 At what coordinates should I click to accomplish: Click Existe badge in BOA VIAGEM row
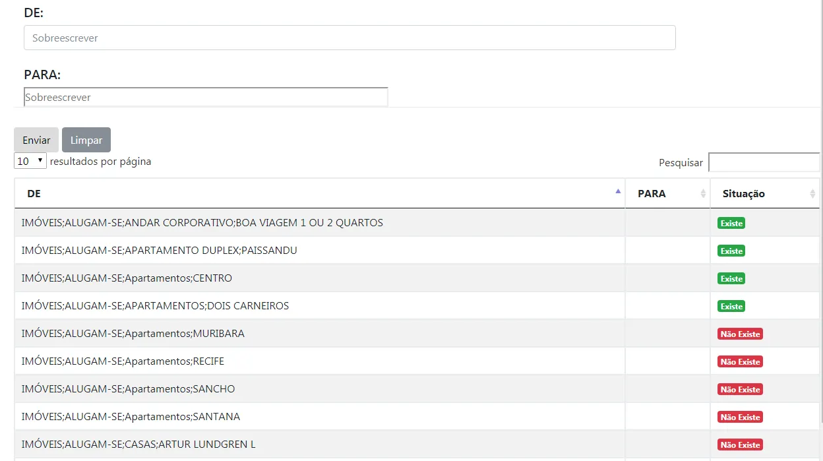[731, 224]
